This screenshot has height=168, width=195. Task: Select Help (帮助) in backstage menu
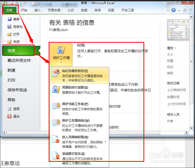pyautogui.click(x=11, y=100)
